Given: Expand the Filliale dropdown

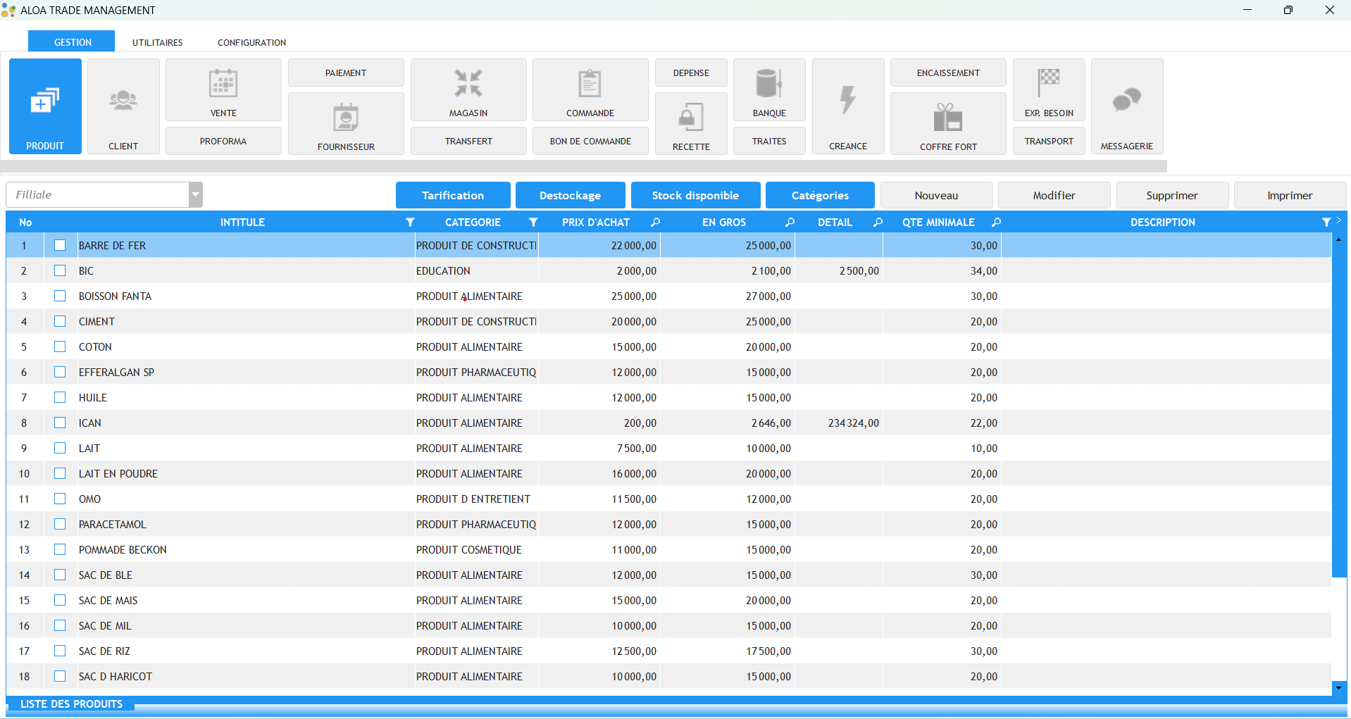Looking at the screenshot, I should (x=196, y=195).
